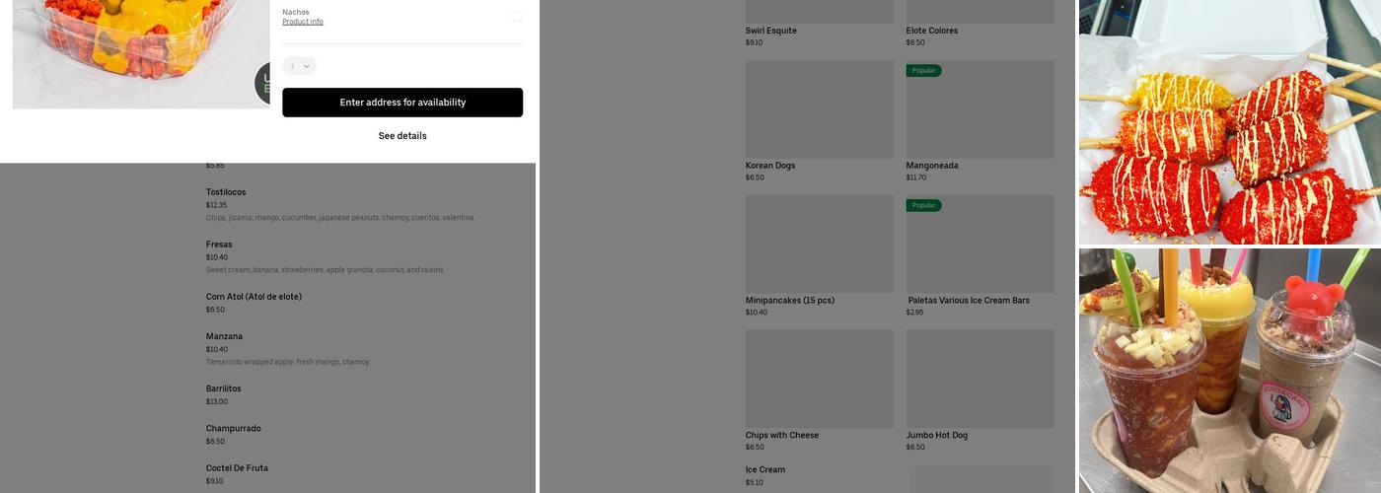The width and height of the screenshot is (1381, 493).
Task: Select Champurrado from the list
Action: pyautogui.click(x=233, y=429)
